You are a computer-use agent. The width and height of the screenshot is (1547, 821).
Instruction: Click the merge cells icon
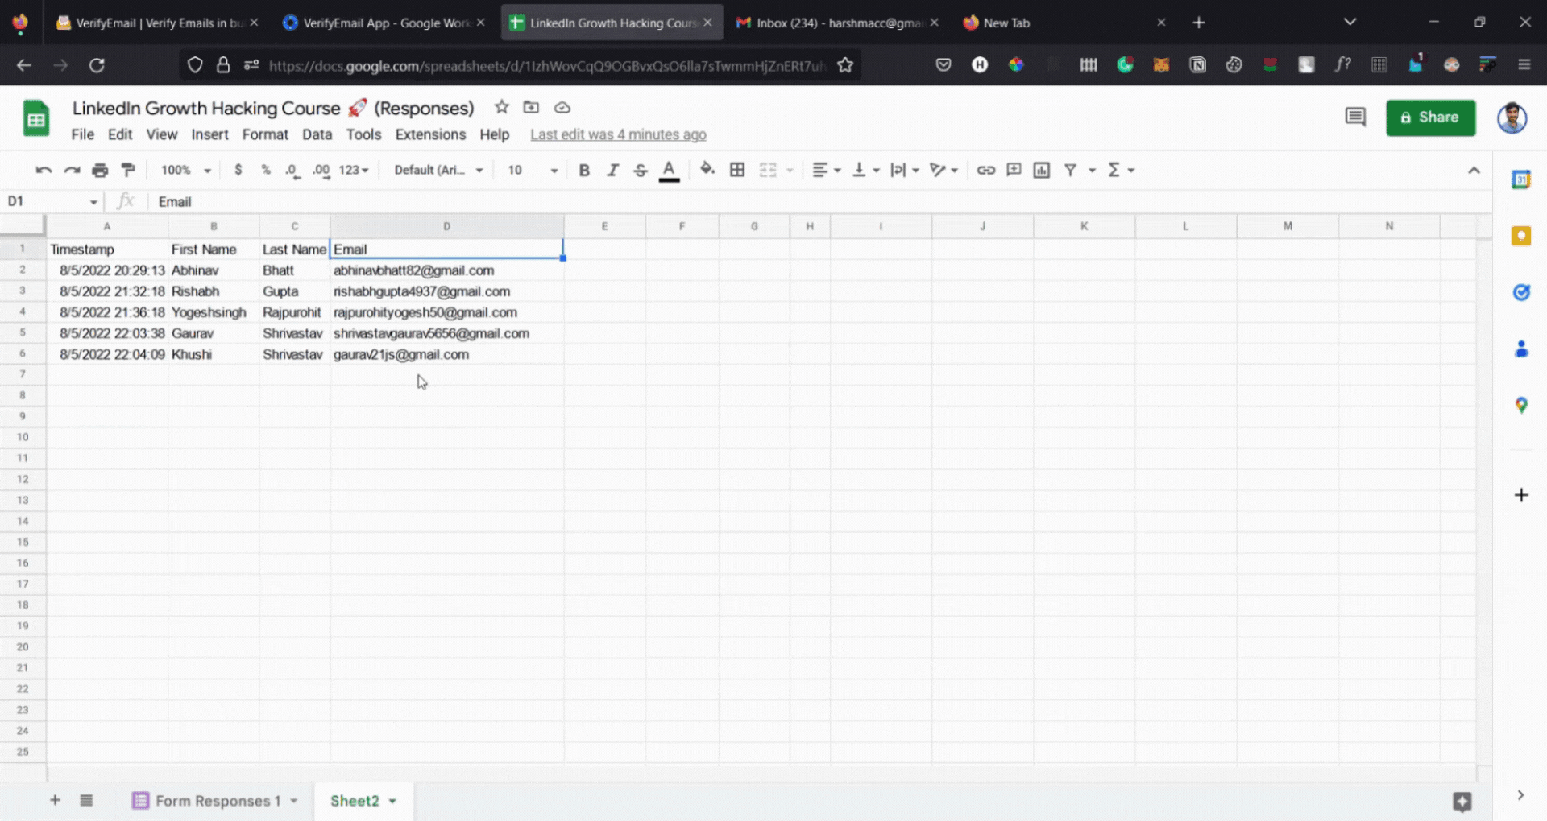click(768, 170)
